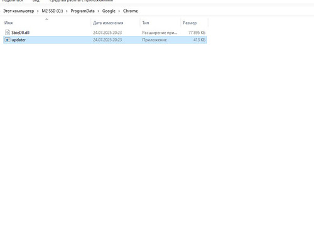Select the updater file name
The width and height of the screenshot is (314, 240).
(x=19, y=40)
